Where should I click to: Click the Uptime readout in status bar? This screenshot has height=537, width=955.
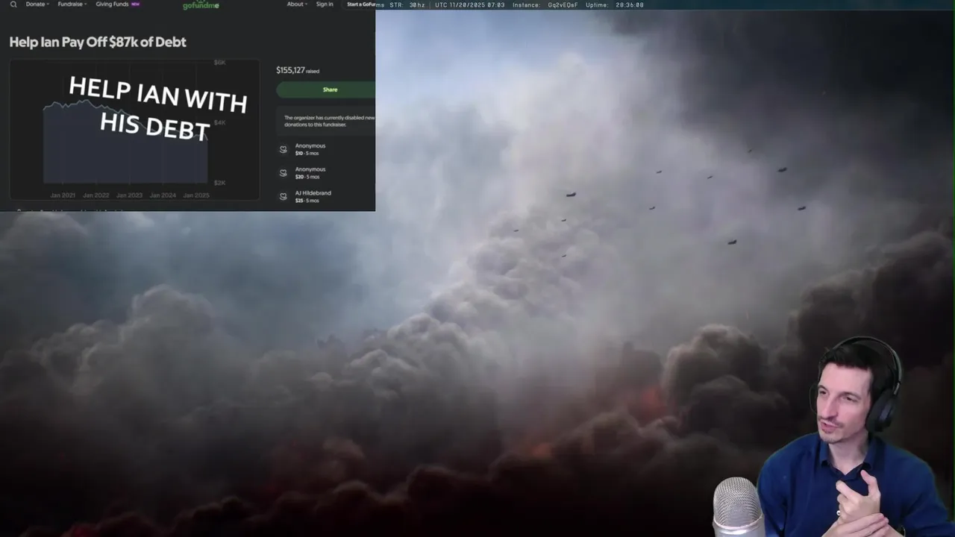point(615,4)
